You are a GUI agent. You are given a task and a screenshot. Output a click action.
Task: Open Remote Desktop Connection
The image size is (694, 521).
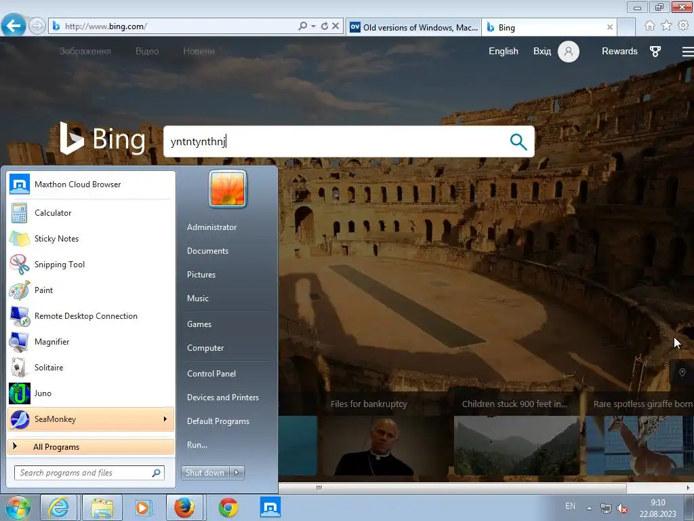[91, 316]
